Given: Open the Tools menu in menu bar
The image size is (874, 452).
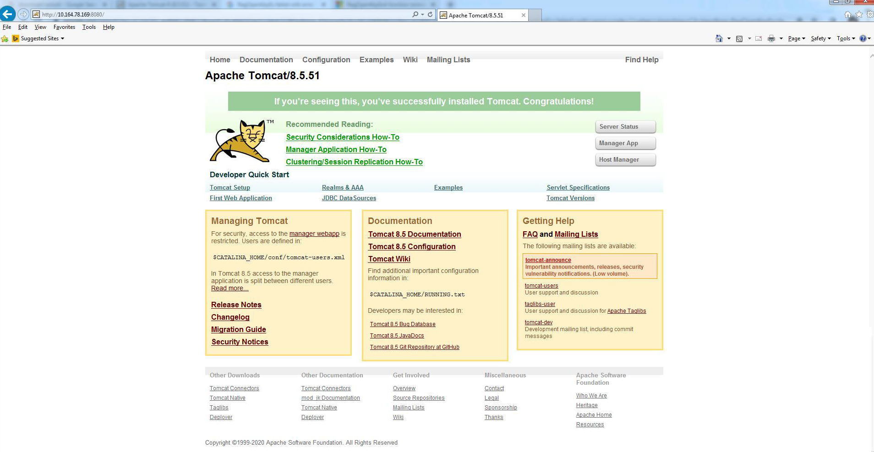Looking at the screenshot, I should pos(89,27).
